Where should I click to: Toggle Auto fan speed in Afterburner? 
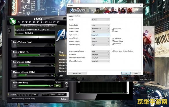coord(58,82)
